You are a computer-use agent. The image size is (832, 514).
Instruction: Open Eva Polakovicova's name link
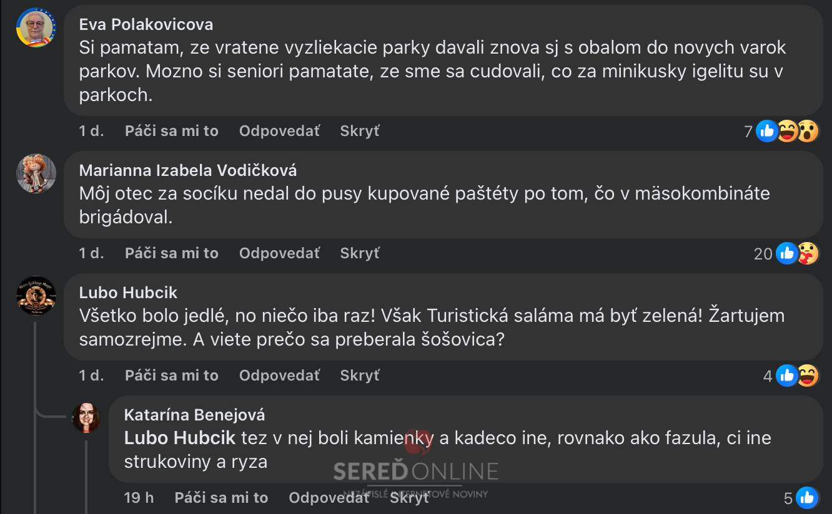tap(146, 24)
